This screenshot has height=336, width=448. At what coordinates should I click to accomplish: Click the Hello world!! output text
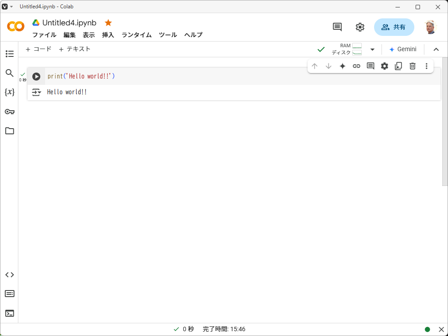pyautogui.click(x=67, y=92)
